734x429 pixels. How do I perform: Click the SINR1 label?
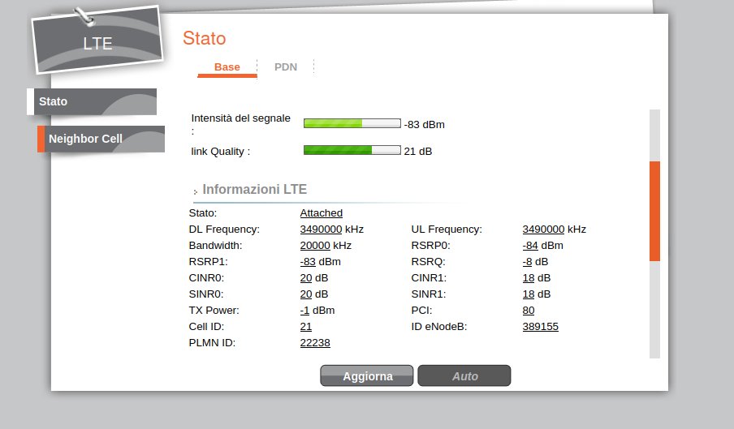click(x=429, y=294)
